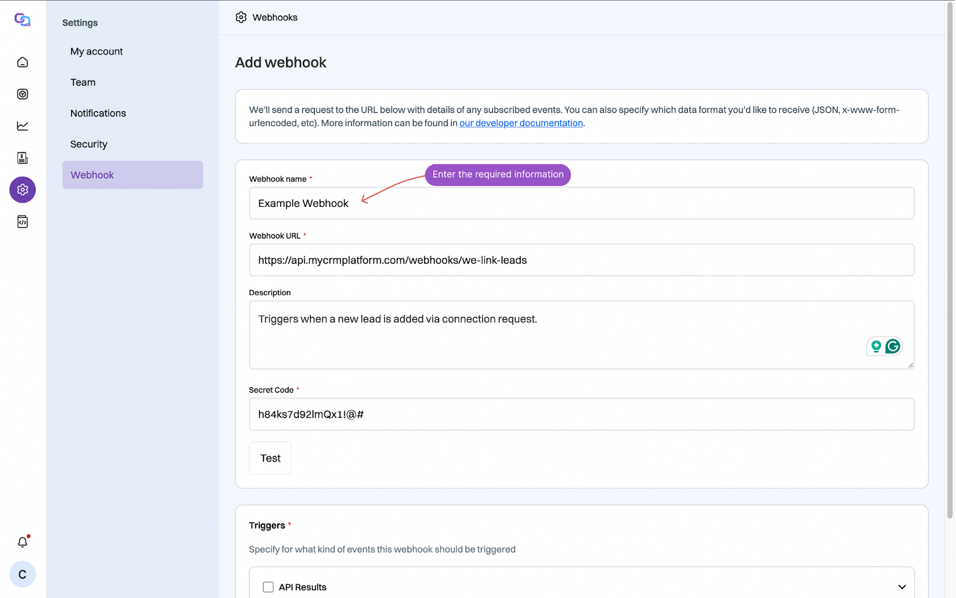Select Security in settings menu
The height and width of the screenshot is (598, 956).
pos(89,144)
